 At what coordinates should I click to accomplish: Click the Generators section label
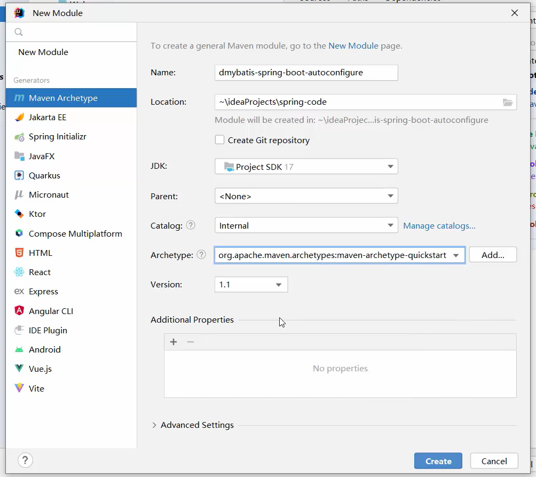point(31,80)
